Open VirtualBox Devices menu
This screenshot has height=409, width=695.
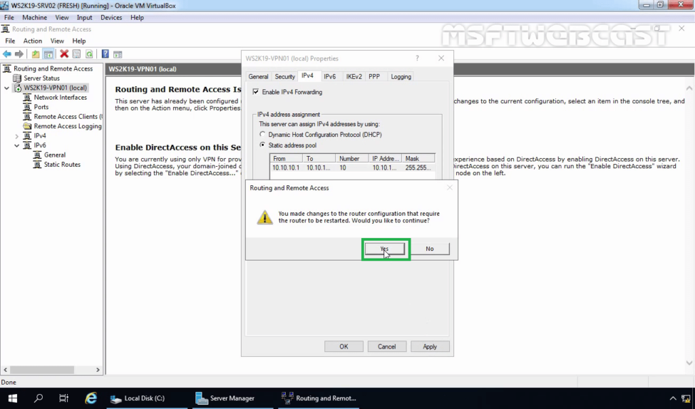tap(111, 17)
